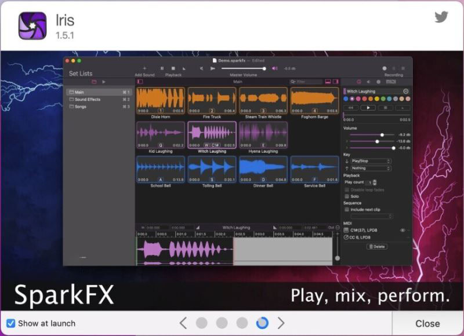Click the Play count stepper arrows
464x336 pixels.
[375, 182]
